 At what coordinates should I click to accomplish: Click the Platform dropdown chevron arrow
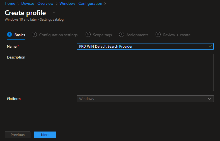[x=209, y=99]
